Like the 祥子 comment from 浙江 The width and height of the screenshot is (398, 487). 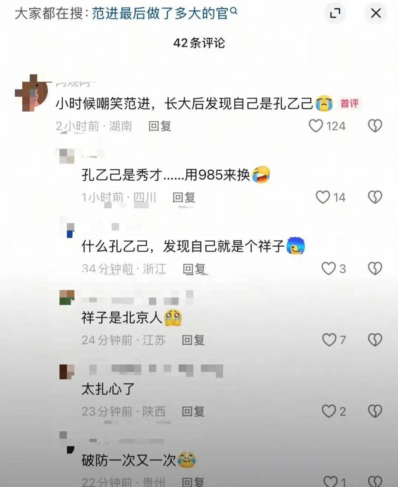click(328, 268)
